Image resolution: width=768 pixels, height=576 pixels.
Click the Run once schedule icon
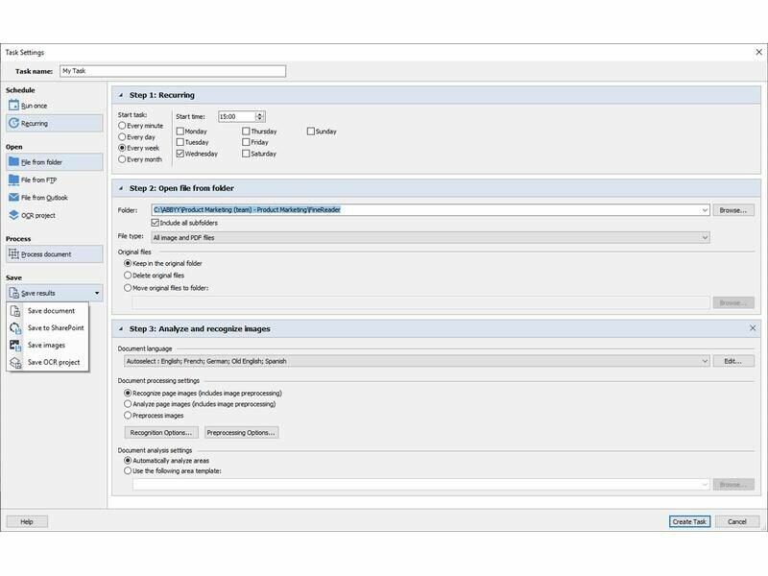(13, 105)
